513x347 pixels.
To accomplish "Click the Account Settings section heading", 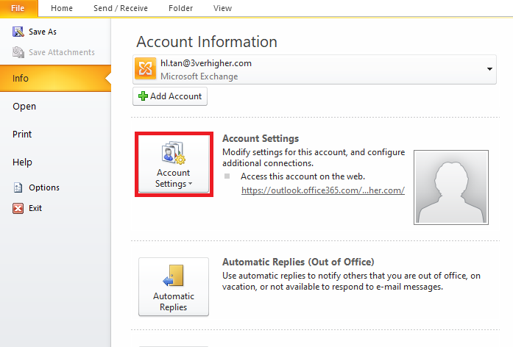I will coord(261,138).
